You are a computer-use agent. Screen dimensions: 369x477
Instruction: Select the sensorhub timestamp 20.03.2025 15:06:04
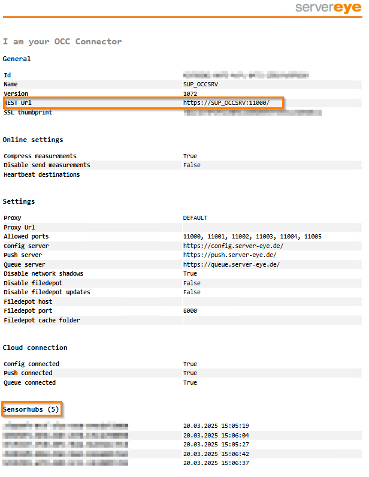pos(216,435)
